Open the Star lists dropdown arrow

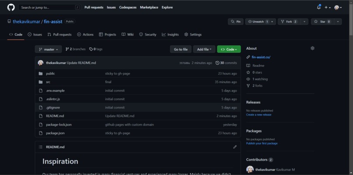(338, 21)
